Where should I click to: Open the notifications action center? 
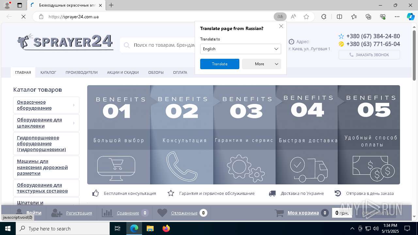tap(407, 228)
